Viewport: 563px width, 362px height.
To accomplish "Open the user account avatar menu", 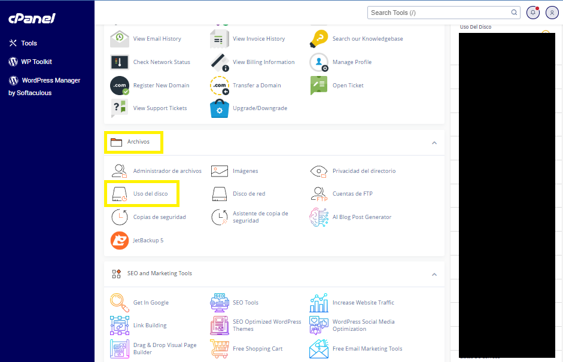I will (x=552, y=13).
